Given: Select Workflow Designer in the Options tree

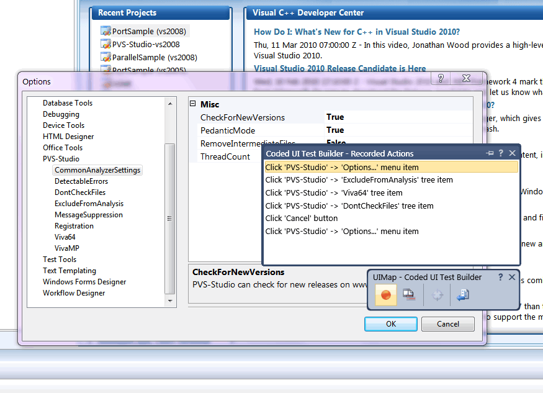Looking at the screenshot, I should 74,293.
